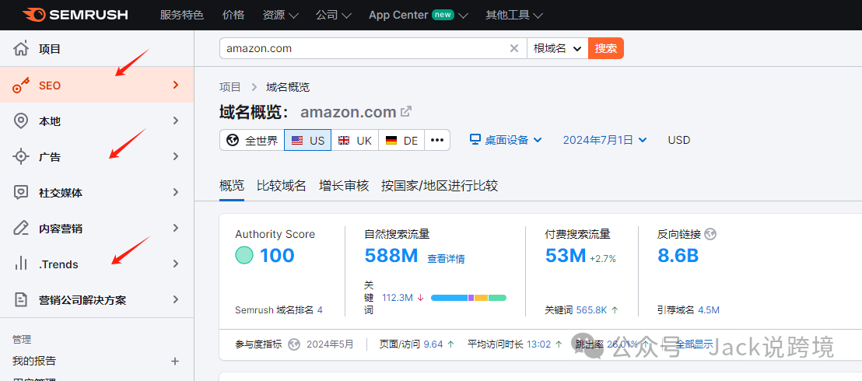The height and width of the screenshot is (381, 862).
Task: Select the US database toggle
Action: (308, 140)
